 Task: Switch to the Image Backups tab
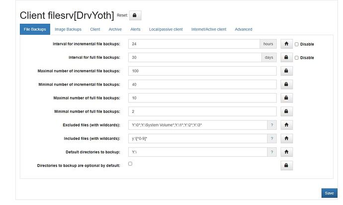tap(67, 29)
